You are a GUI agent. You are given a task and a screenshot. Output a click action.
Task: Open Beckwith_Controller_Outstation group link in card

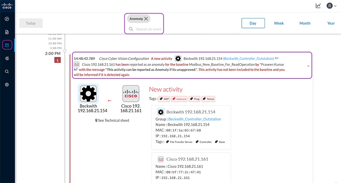point(195,119)
